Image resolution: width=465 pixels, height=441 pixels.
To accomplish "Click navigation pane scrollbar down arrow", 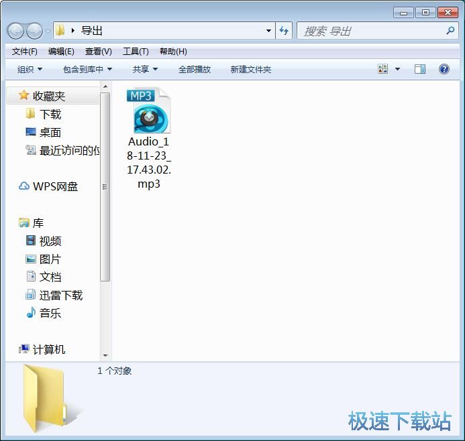I will (105, 356).
